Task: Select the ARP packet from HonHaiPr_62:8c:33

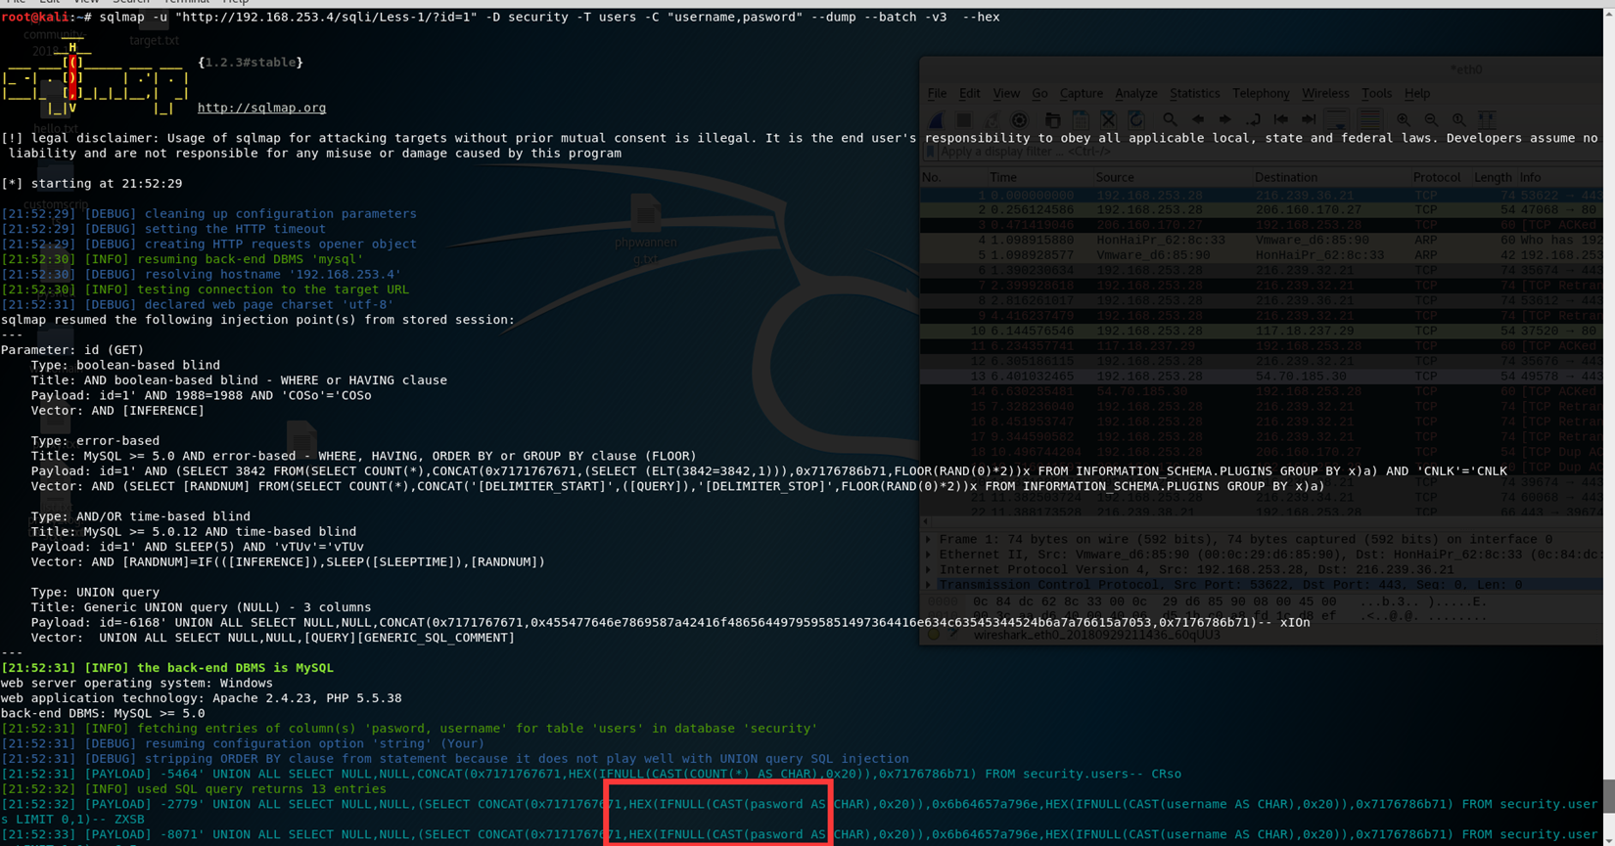Action: point(1261,241)
